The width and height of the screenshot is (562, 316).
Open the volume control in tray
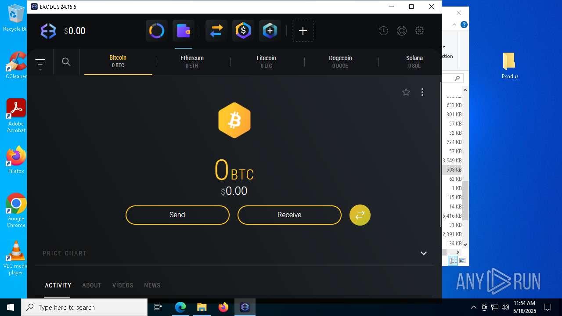[505, 307]
